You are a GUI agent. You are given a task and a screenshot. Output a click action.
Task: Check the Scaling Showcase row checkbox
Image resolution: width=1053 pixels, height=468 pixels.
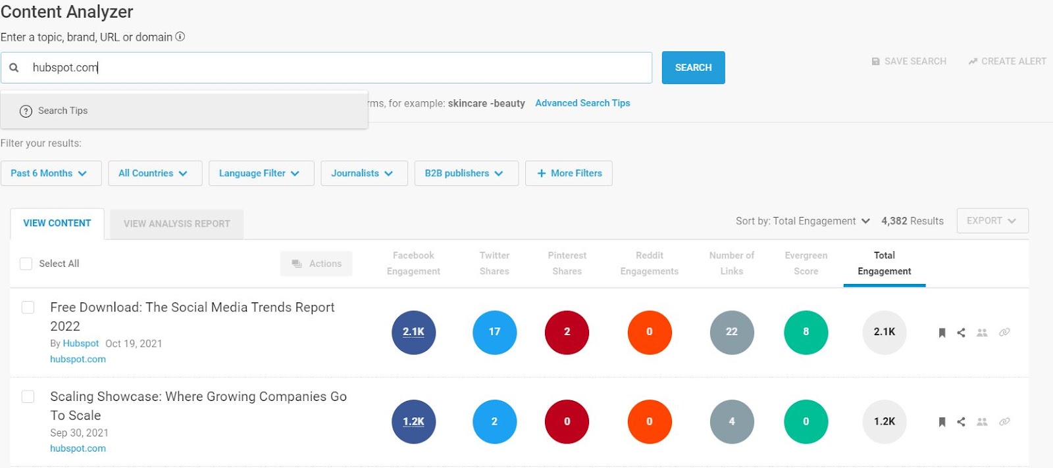pyautogui.click(x=28, y=397)
